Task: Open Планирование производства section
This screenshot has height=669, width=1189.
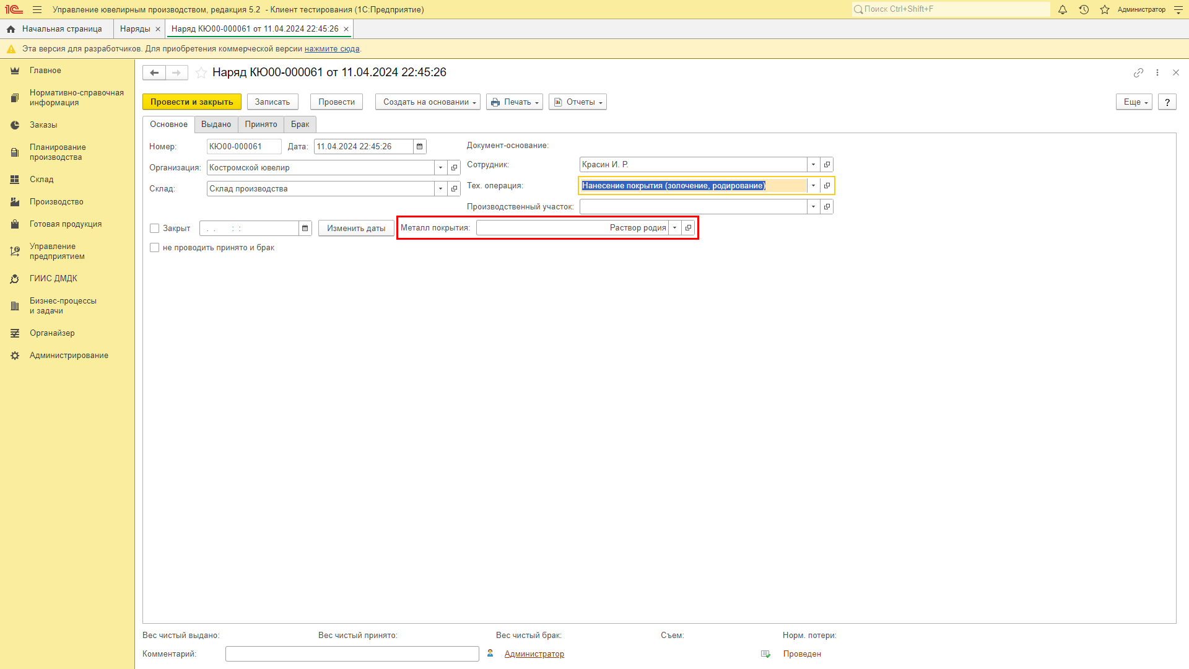Action: coord(58,152)
